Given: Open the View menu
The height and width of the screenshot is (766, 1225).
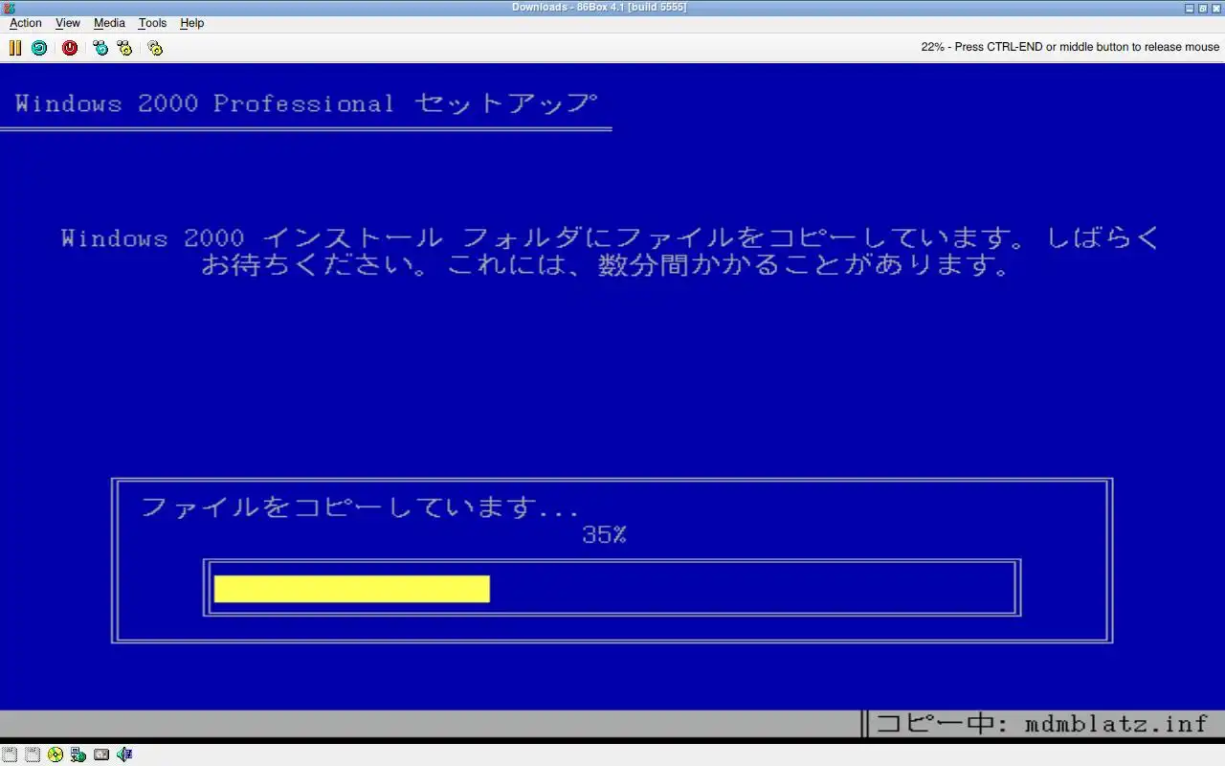Looking at the screenshot, I should [68, 23].
